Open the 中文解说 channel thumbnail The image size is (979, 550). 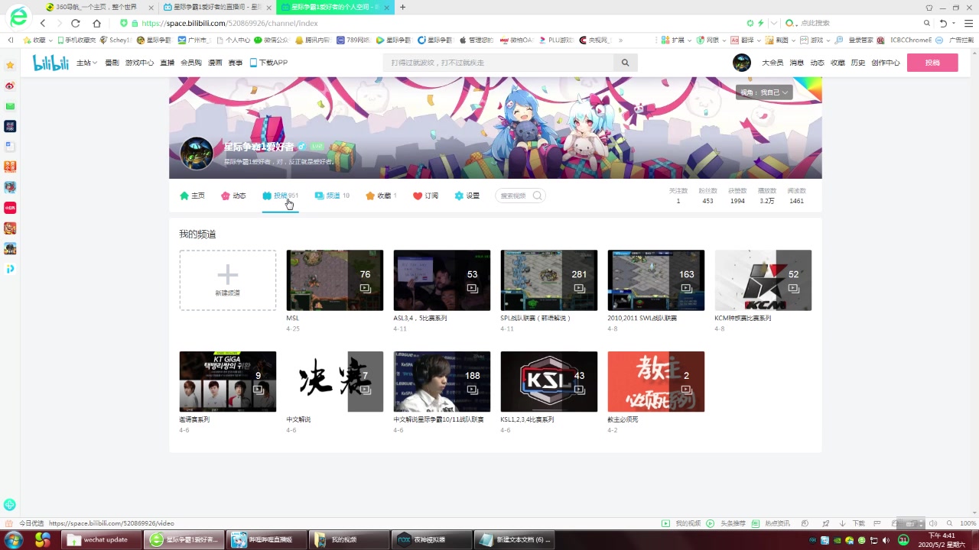pos(335,382)
